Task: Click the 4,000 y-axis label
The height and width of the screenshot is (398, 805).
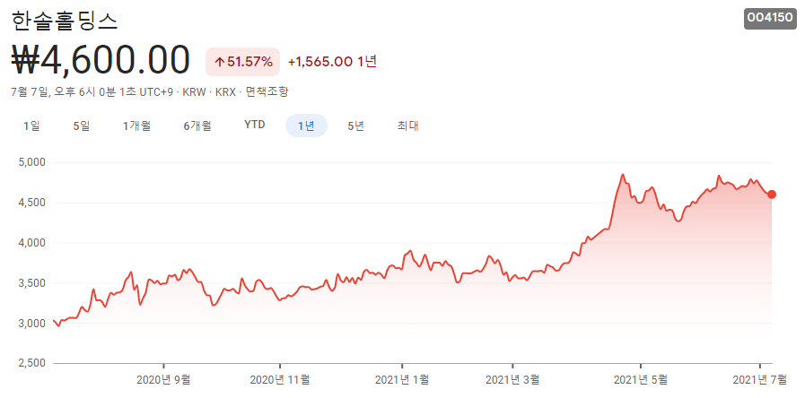Action: 33,243
